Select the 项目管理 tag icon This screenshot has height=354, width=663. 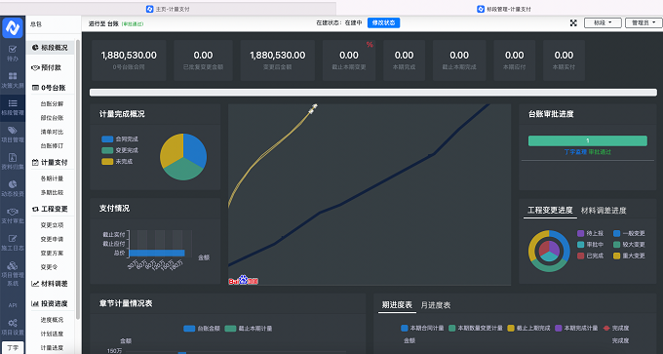tap(13, 131)
